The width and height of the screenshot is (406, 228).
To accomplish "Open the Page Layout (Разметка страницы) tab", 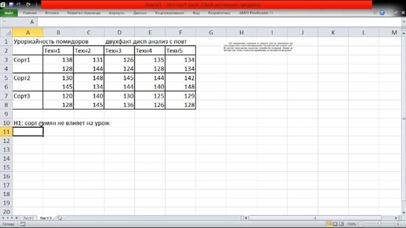I will click(84, 13).
